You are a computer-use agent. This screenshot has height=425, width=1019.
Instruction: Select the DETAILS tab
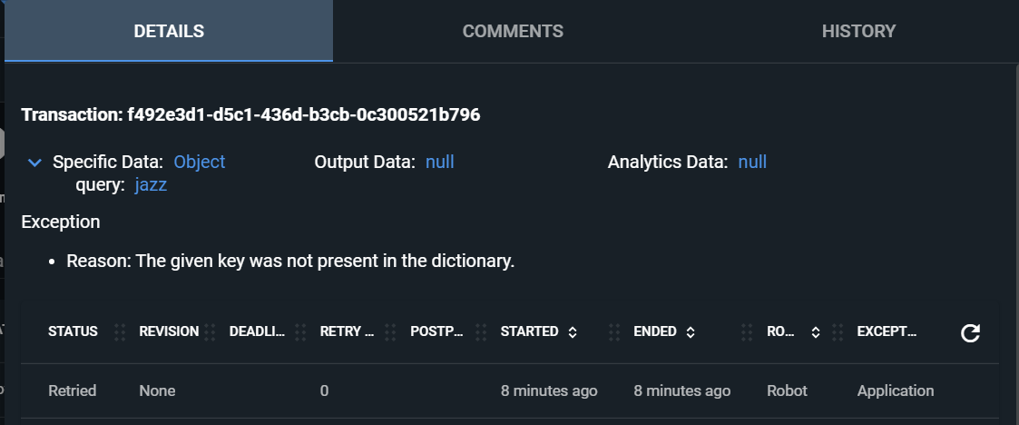(169, 31)
